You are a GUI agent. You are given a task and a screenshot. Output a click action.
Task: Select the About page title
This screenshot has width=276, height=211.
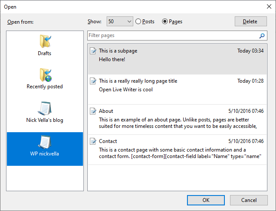(x=106, y=111)
